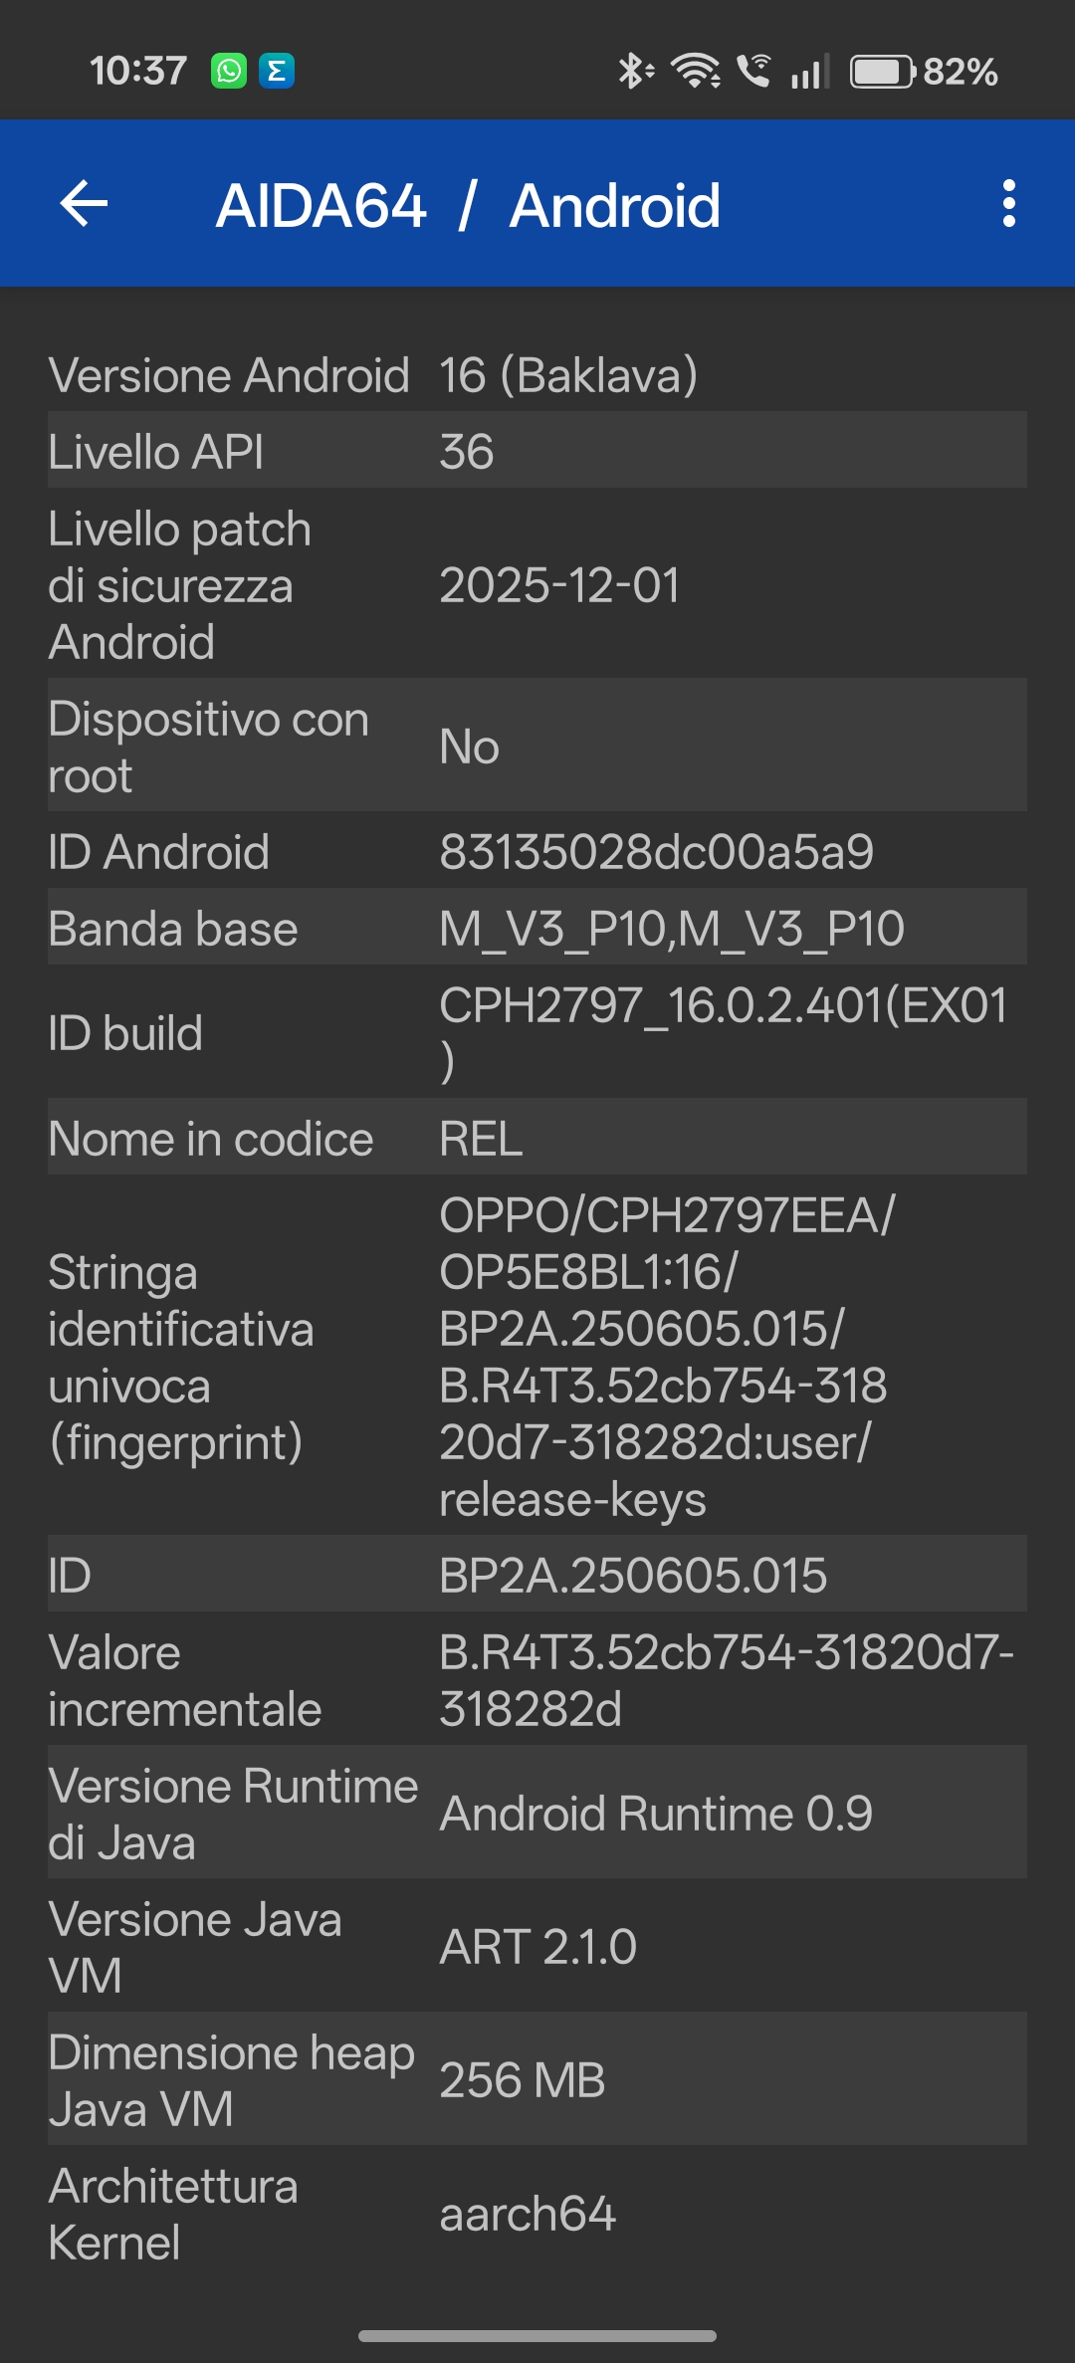Viewport: 1075px width, 2363px height.
Task: Tap the WhatsApp notification icon
Action: pyautogui.click(x=229, y=72)
